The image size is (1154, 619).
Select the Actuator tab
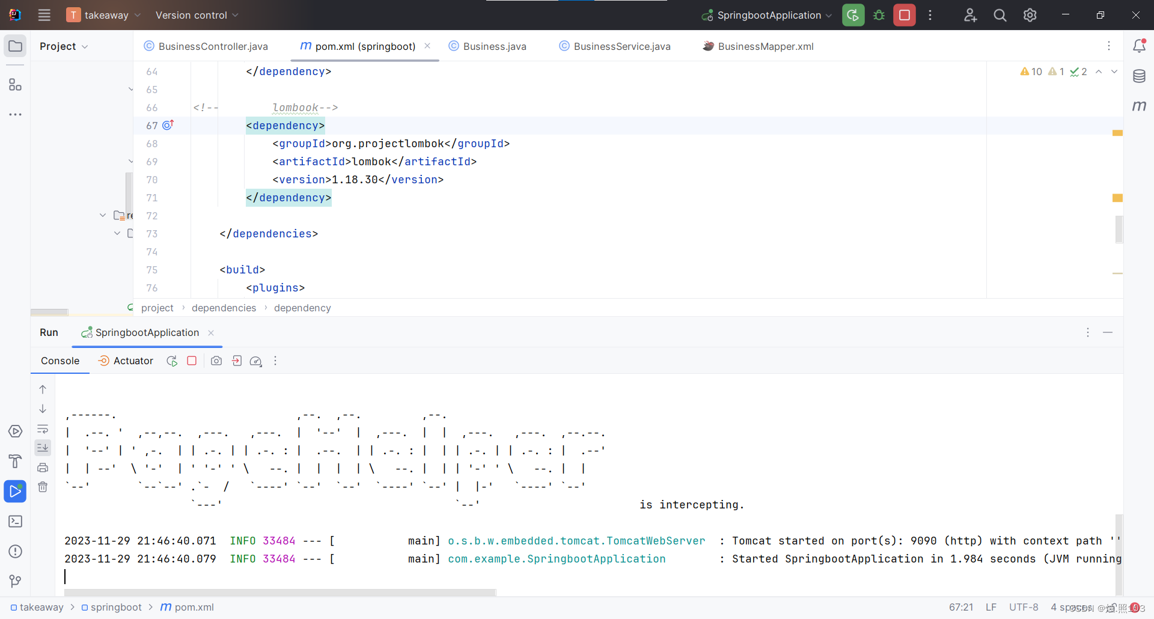126,361
